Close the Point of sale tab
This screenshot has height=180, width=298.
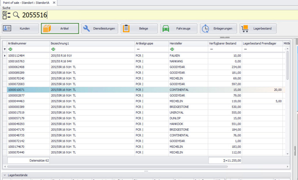(x=54, y=3)
